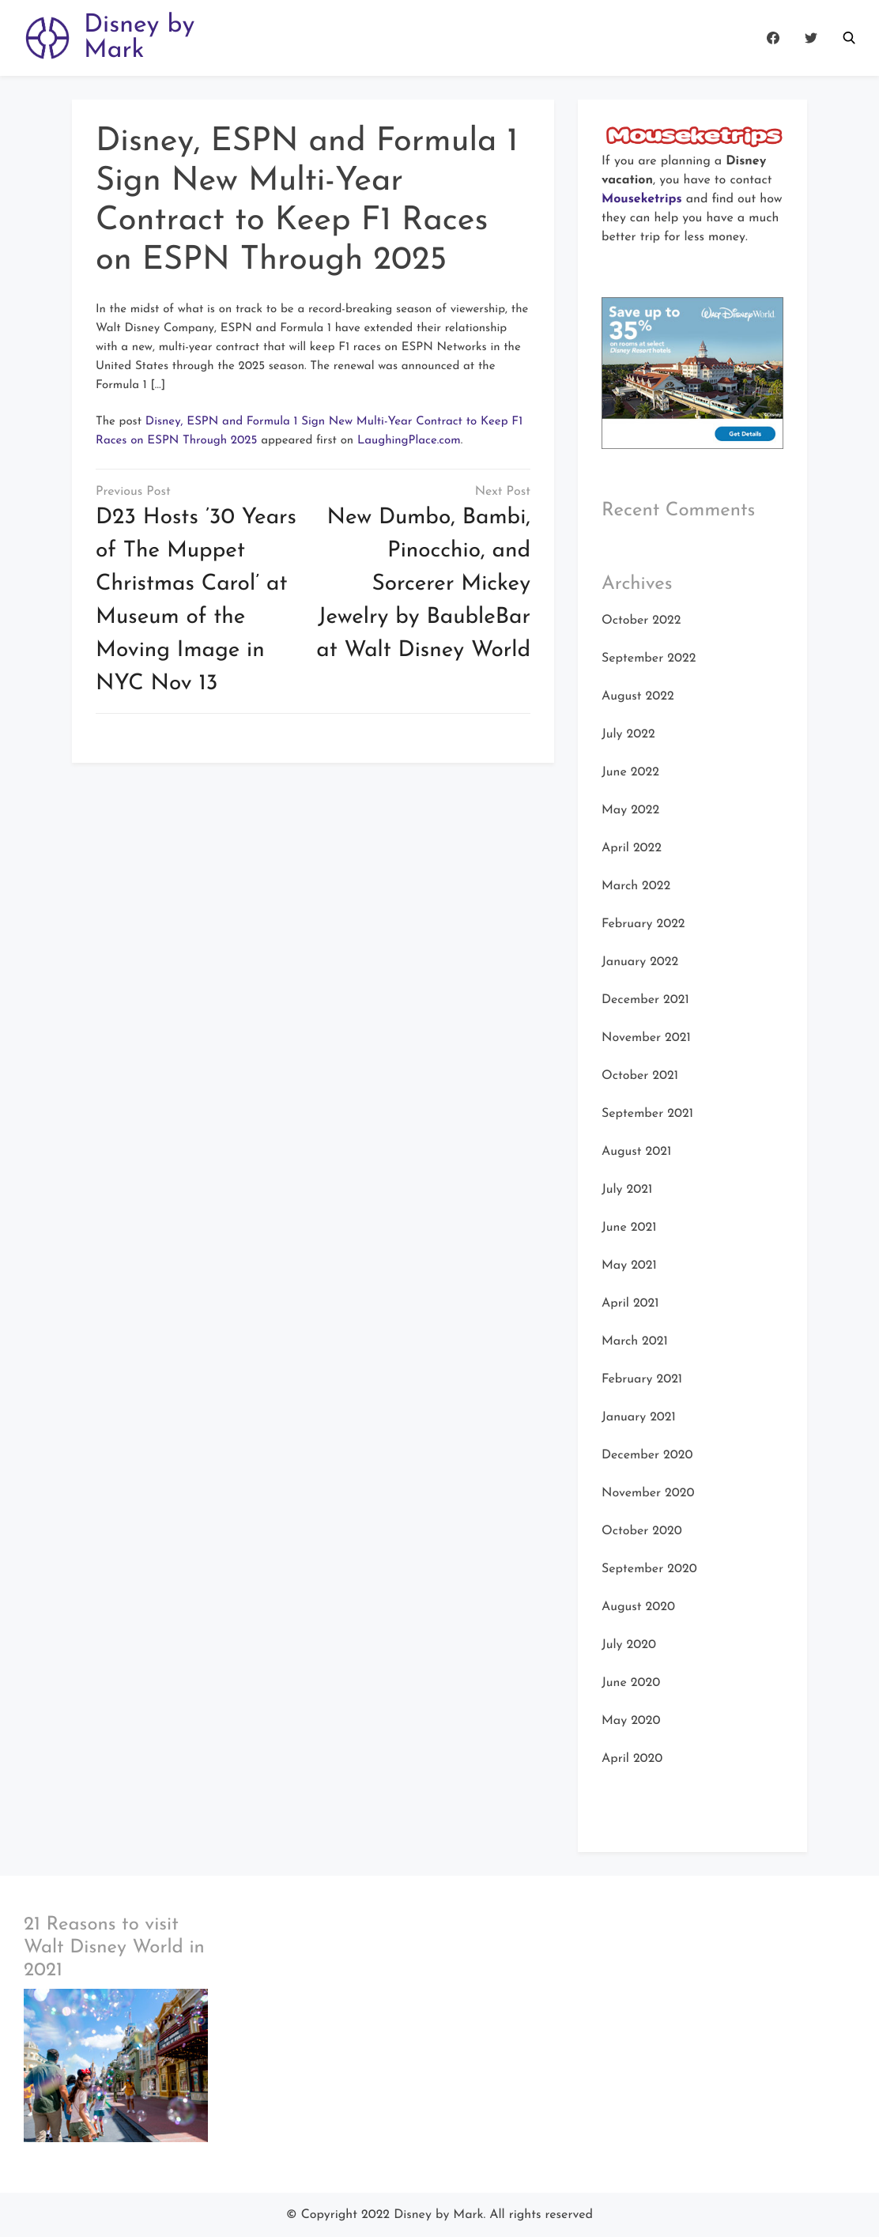Open the December 2020 archive

647,1454
